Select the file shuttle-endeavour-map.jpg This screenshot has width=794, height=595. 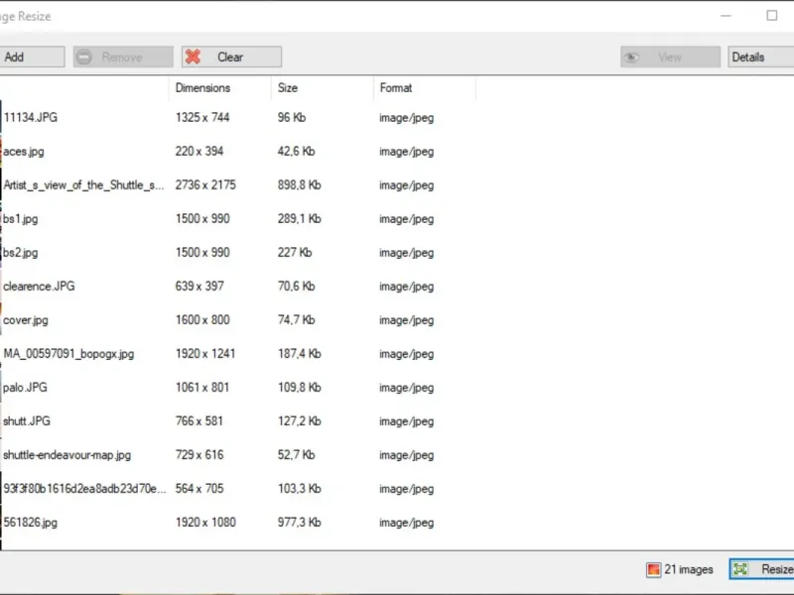pyautogui.click(x=66, y=455)
